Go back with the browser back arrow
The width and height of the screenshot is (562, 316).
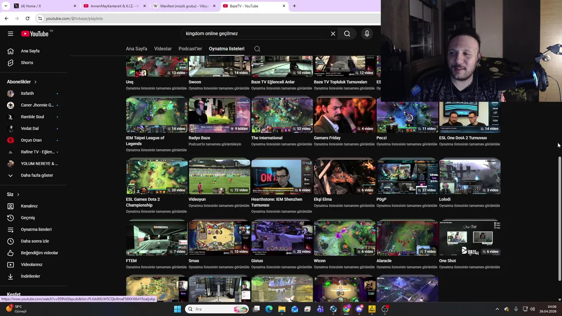coord(6,18)
